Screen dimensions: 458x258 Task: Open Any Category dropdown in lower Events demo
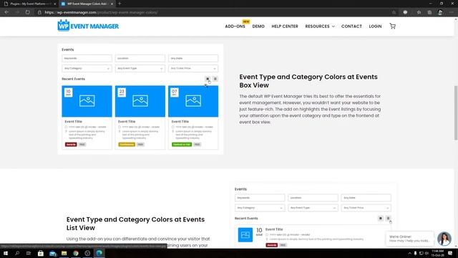tap(260, 208)
